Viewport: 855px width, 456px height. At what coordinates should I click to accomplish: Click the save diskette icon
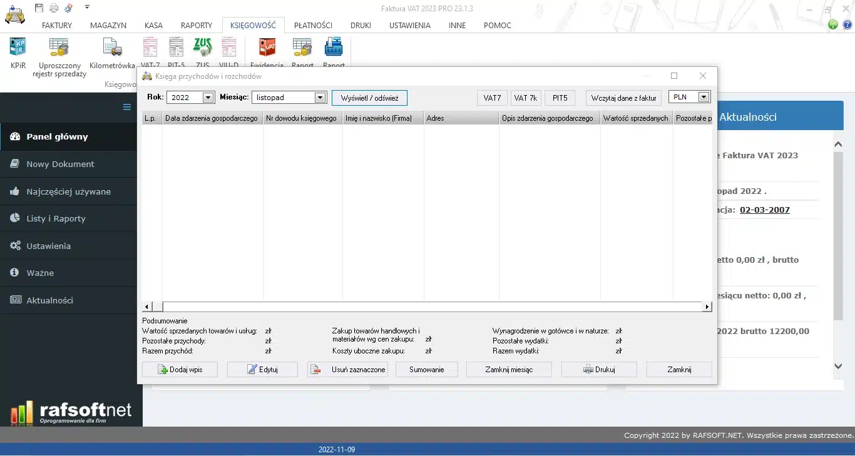[39, 7]
